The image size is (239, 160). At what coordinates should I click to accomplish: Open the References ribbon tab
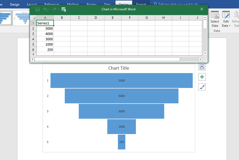(52, 4)
